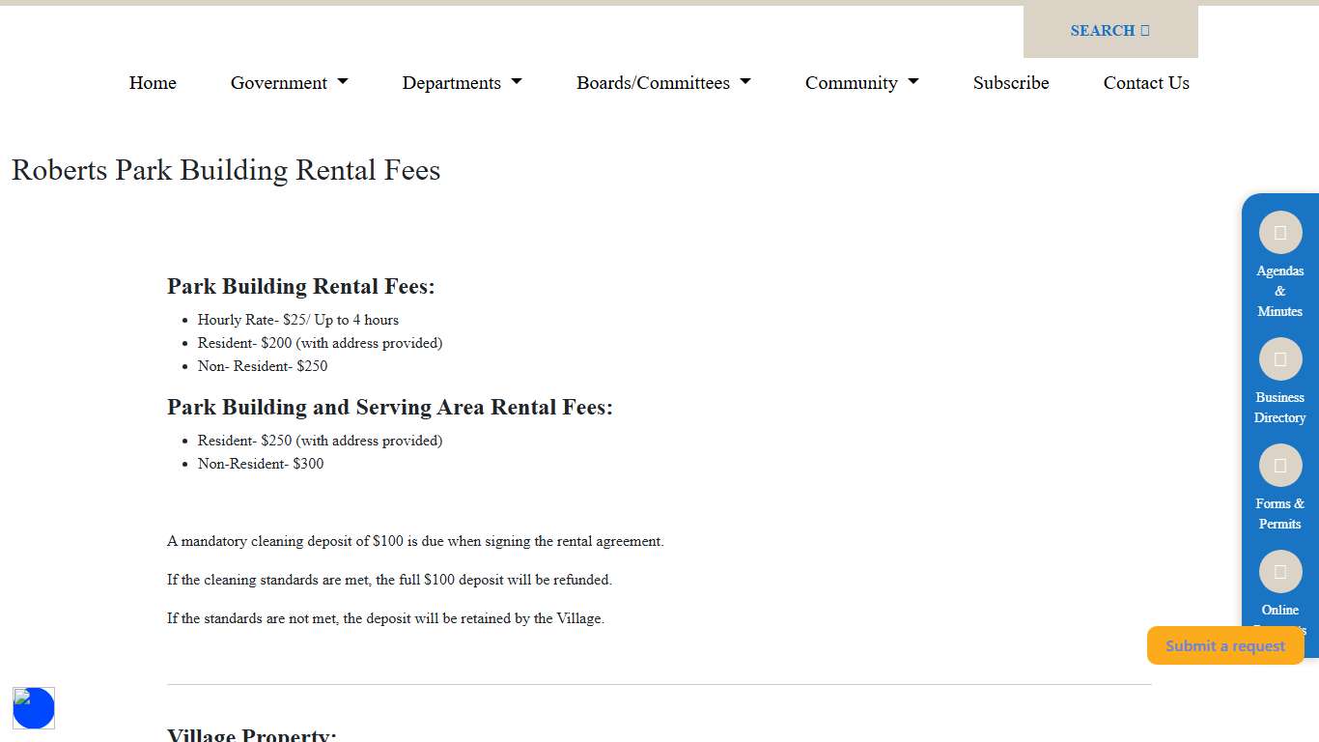Open the accessibility widget icon
This screenshot has width=1319, height=742.
(34, 708)
